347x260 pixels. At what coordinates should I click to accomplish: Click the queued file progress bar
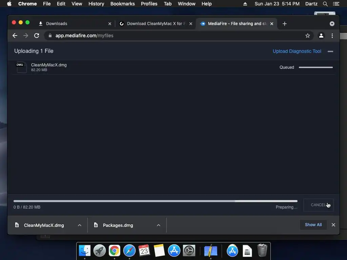pyautogui.click(x=316, y=67)
